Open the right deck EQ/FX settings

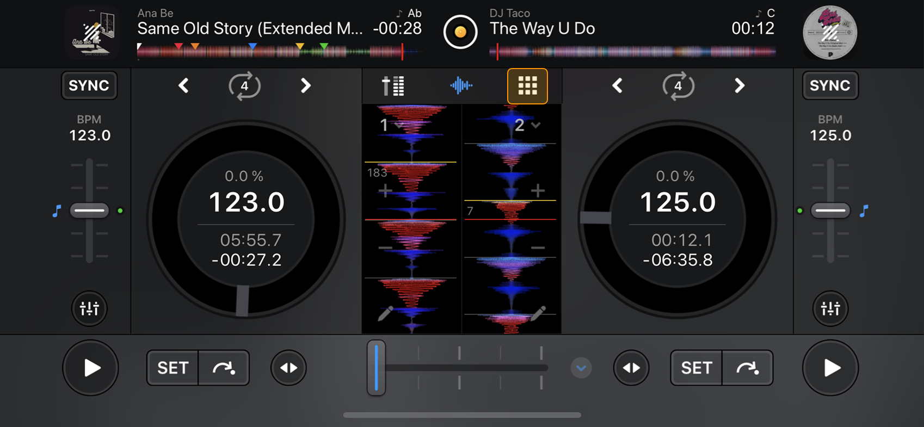point(830,308)
